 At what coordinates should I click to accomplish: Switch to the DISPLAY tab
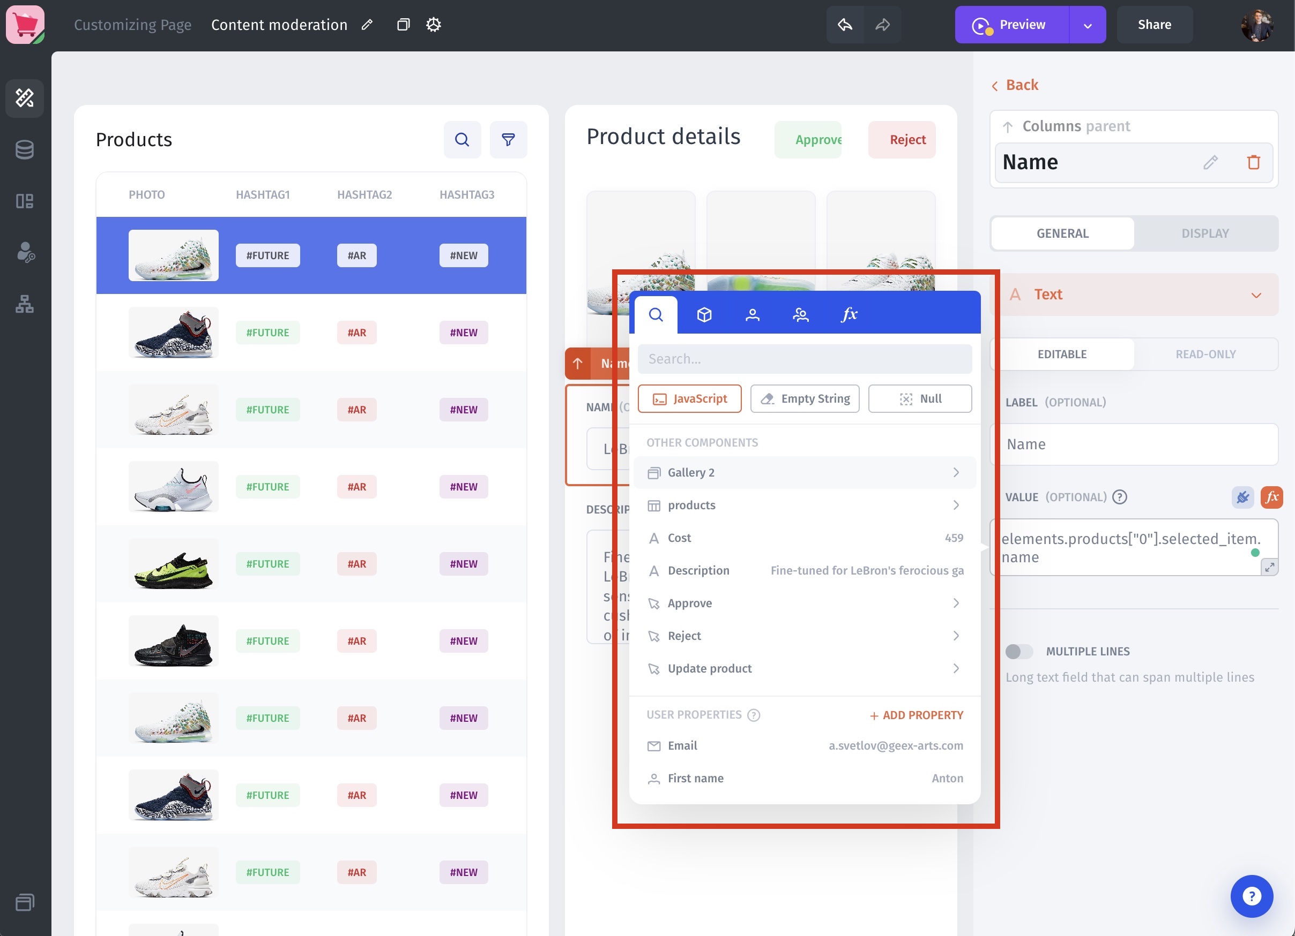[x=1205, y=233]
